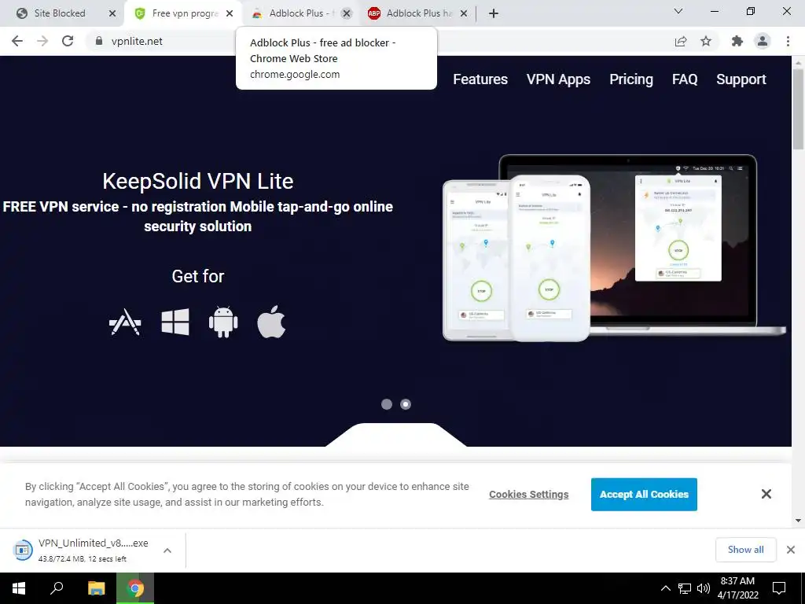
Task: Click the scrollbar up arrow
Action: point(798,62)
